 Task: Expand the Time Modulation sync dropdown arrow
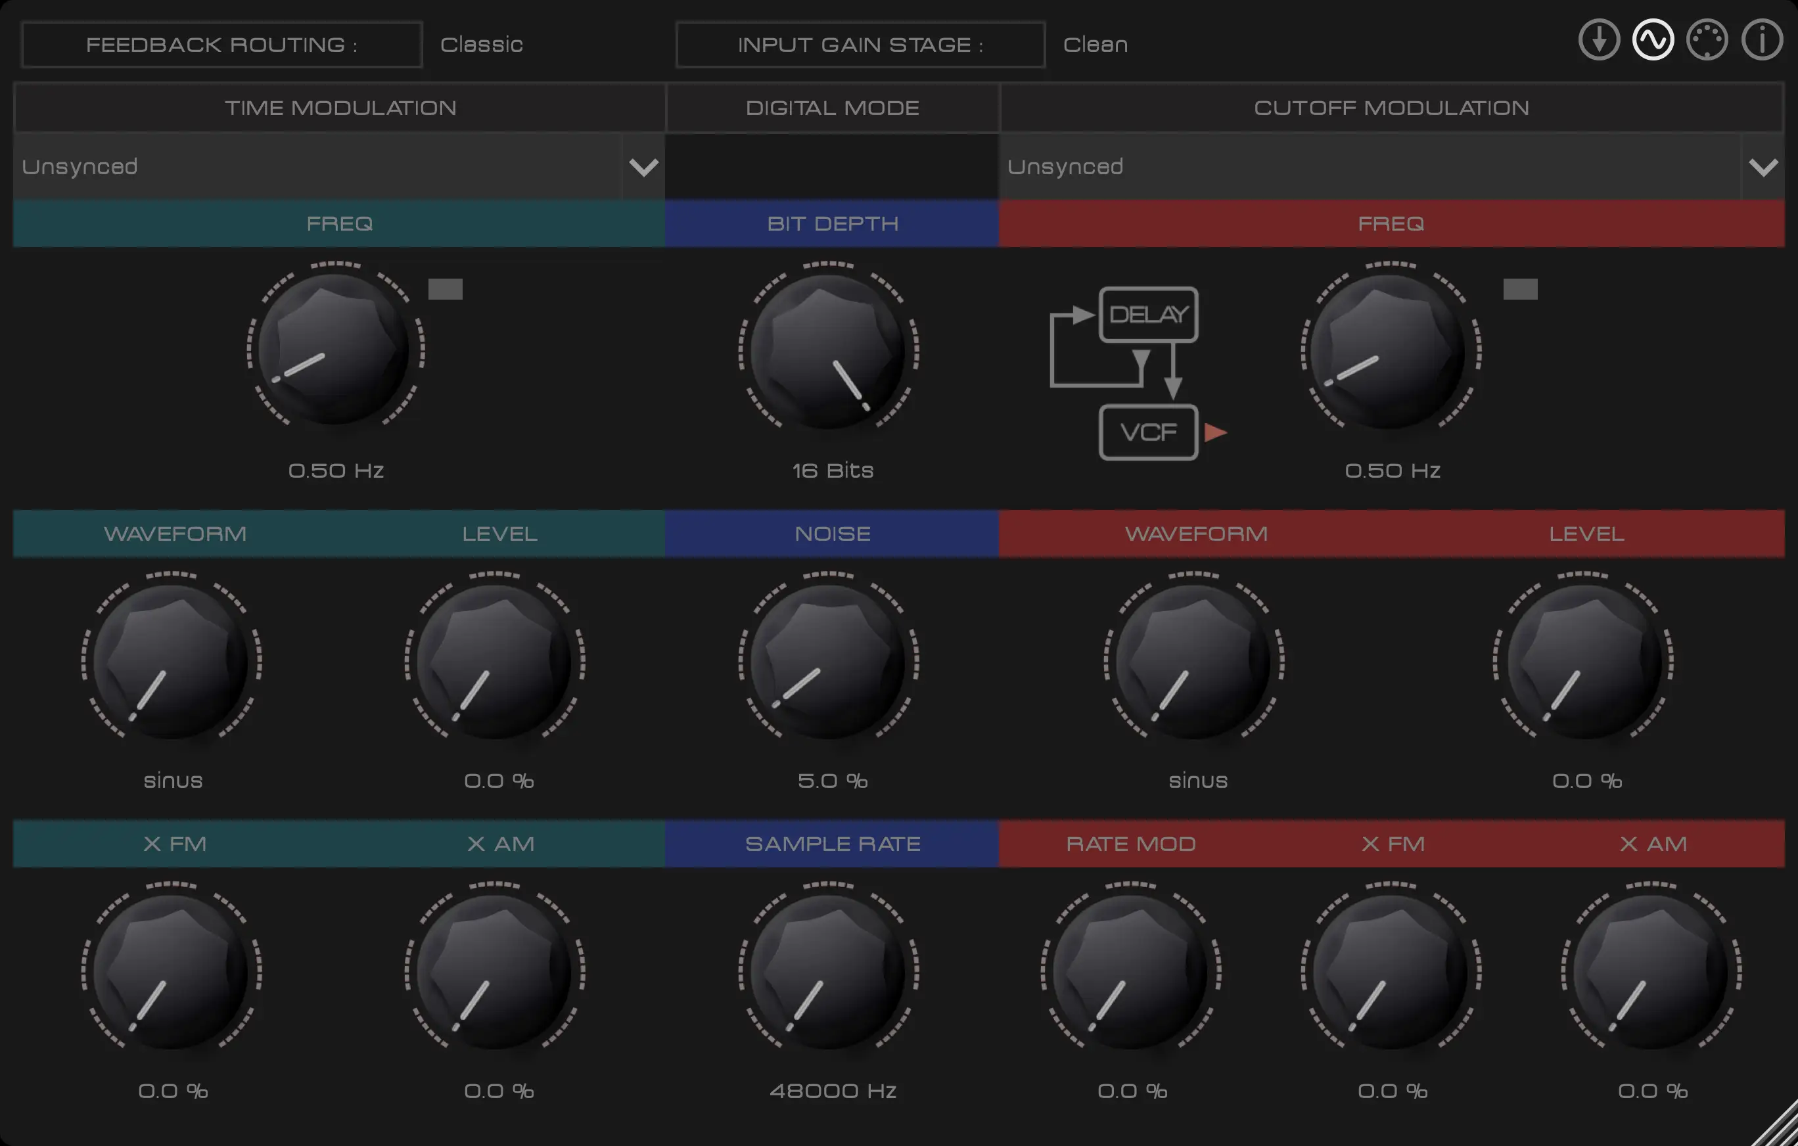[643, 166]
